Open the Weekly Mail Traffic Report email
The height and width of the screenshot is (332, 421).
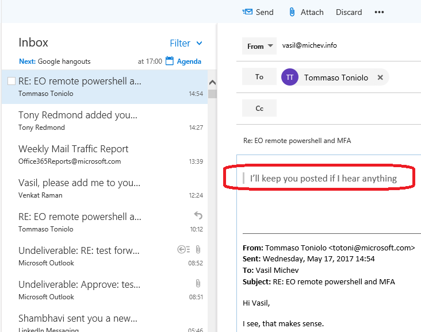(x=105, y=155)
